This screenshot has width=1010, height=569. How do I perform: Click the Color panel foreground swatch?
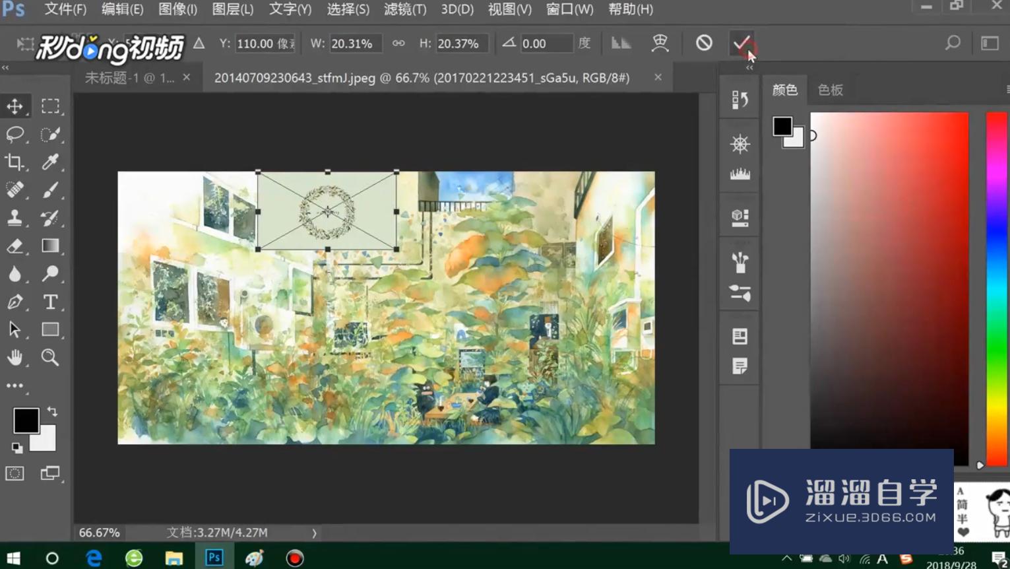tap(782, 125)
